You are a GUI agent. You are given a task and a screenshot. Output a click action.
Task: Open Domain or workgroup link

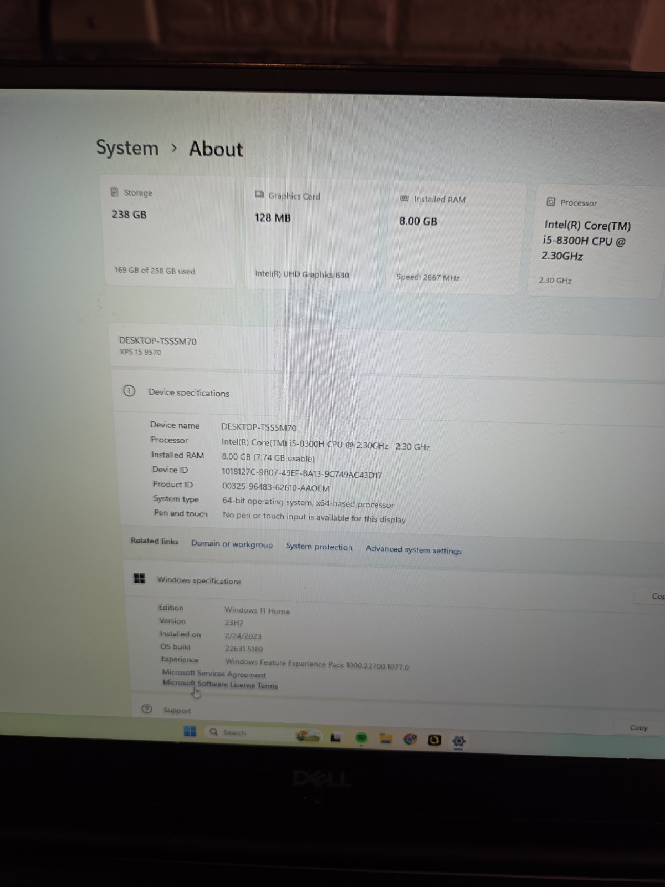point(232,544)
